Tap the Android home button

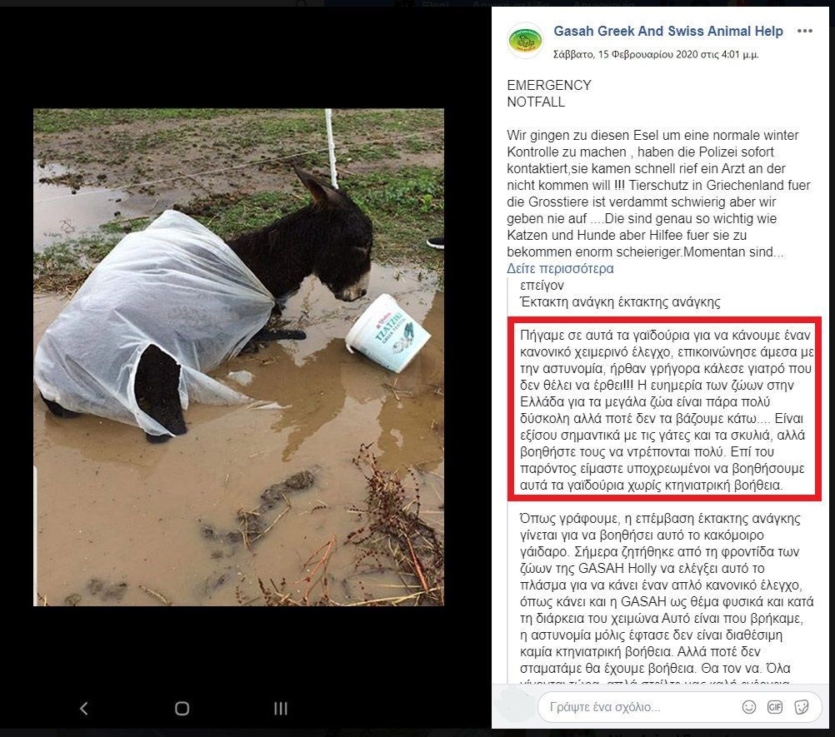tap(182, 708)
